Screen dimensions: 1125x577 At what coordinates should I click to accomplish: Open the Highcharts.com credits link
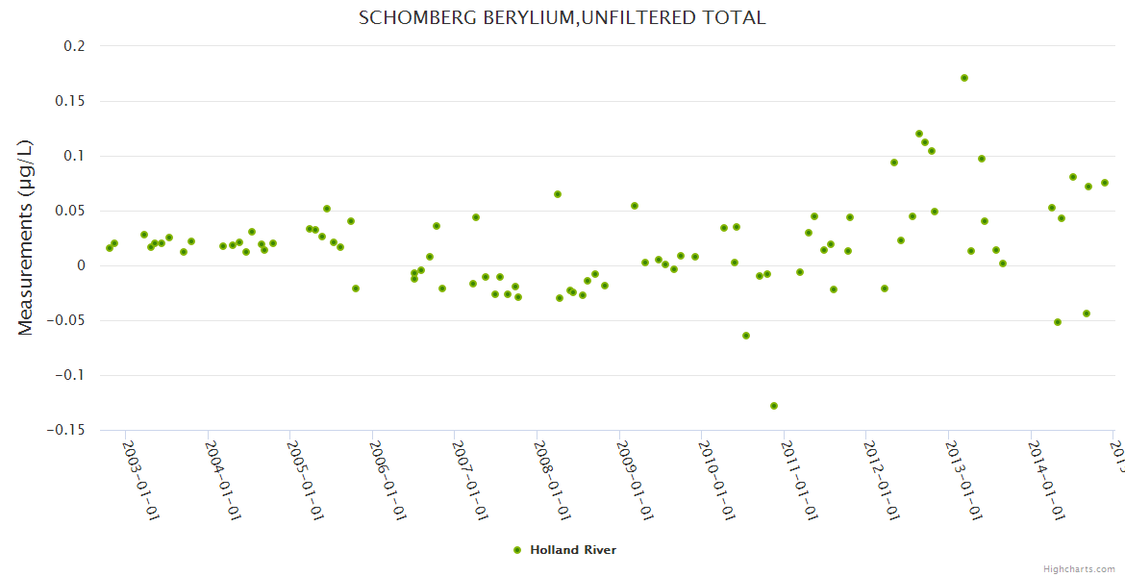pyautogui.click(x=1081, y=568)
